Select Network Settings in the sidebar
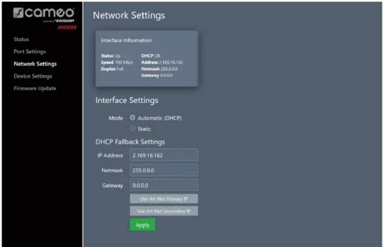The image size is (383, 247). click(35, 64)
